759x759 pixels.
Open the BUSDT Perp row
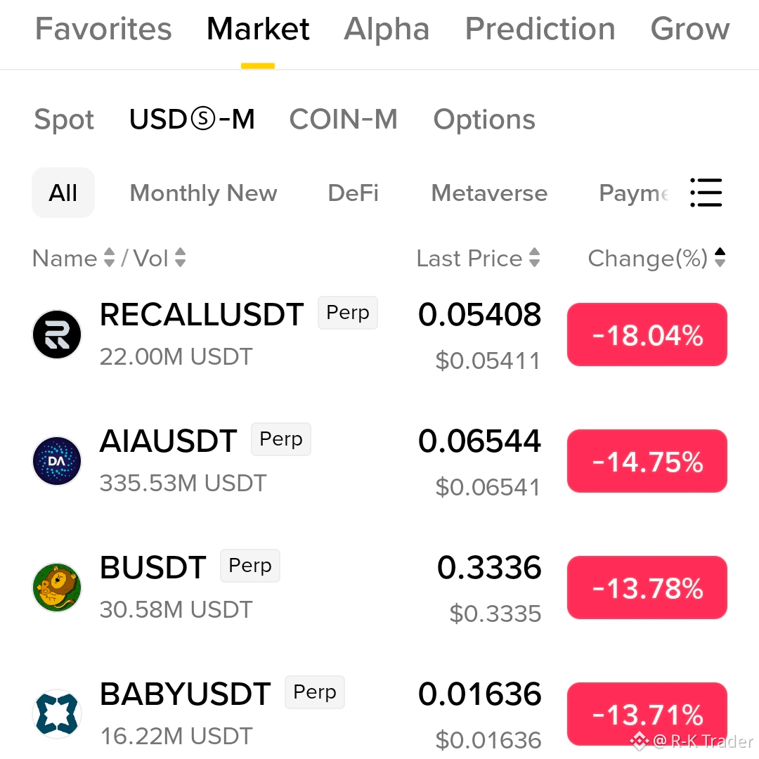point(379,587)
